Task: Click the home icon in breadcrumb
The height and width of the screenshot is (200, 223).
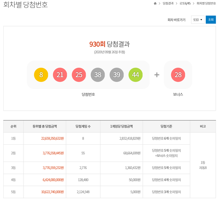Action: click(x=155, y=3)
